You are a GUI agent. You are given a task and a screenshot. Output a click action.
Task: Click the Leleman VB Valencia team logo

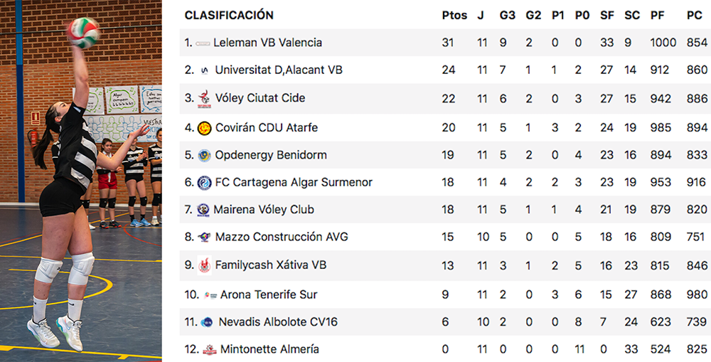pyautogui.click(x=203, y=43)
